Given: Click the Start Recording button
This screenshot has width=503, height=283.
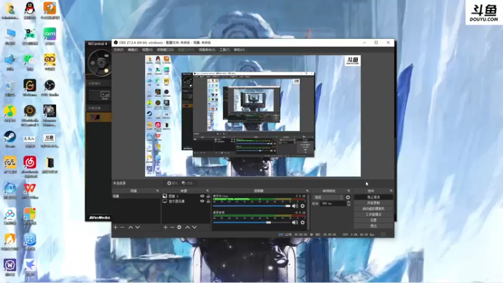Looking at the screenshot, I should click(x=373, y=203).
